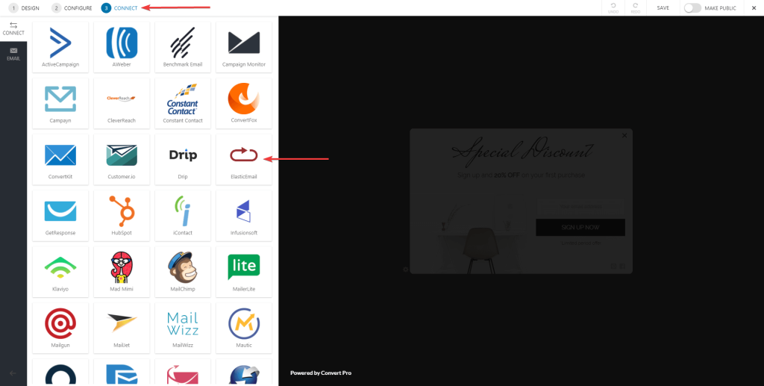Click the Save button
Image resolution: width=764 pixels, height=386 pixels.
(x=663, y=8)
